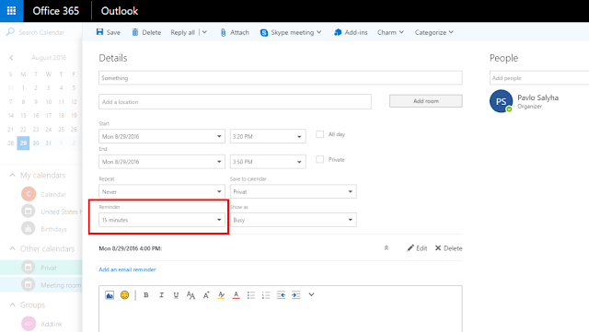Click the Add people field

coord(539,78)
